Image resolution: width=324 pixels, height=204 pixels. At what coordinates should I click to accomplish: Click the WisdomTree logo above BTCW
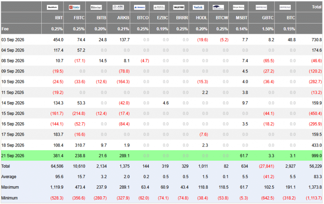pos(218,7)
